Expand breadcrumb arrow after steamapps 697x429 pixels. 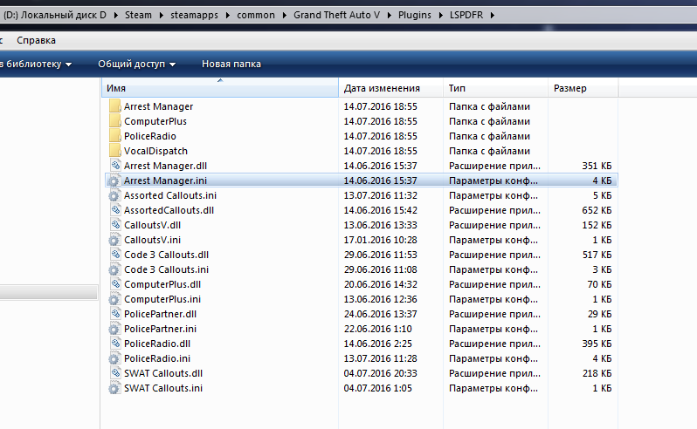tap(228, 15)
